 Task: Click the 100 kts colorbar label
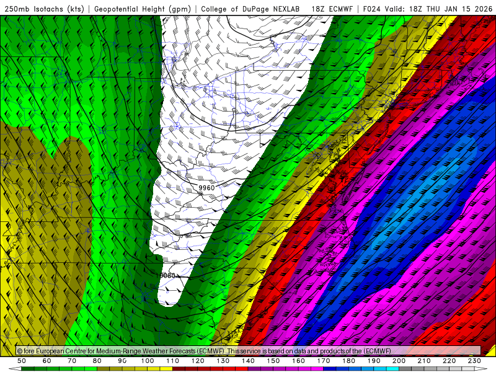pyautogui.click(x=148, y=361)
